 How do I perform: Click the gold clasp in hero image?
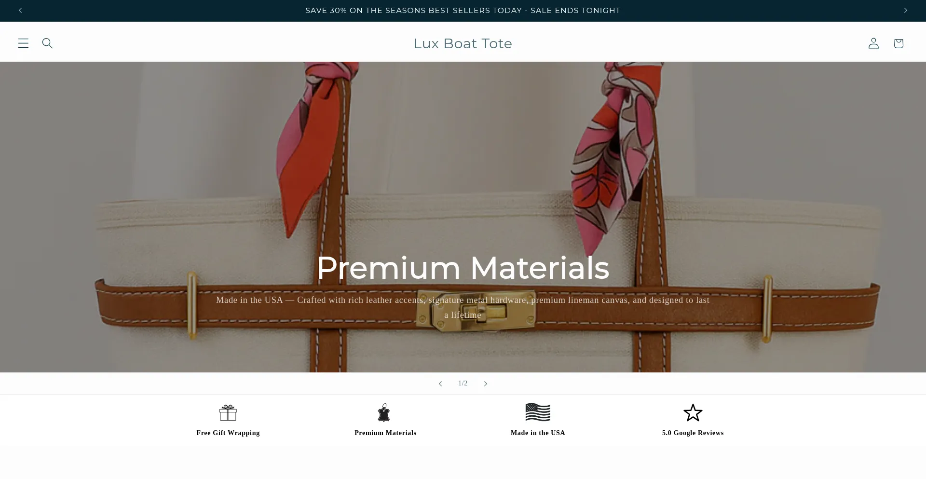pos(475,313)
